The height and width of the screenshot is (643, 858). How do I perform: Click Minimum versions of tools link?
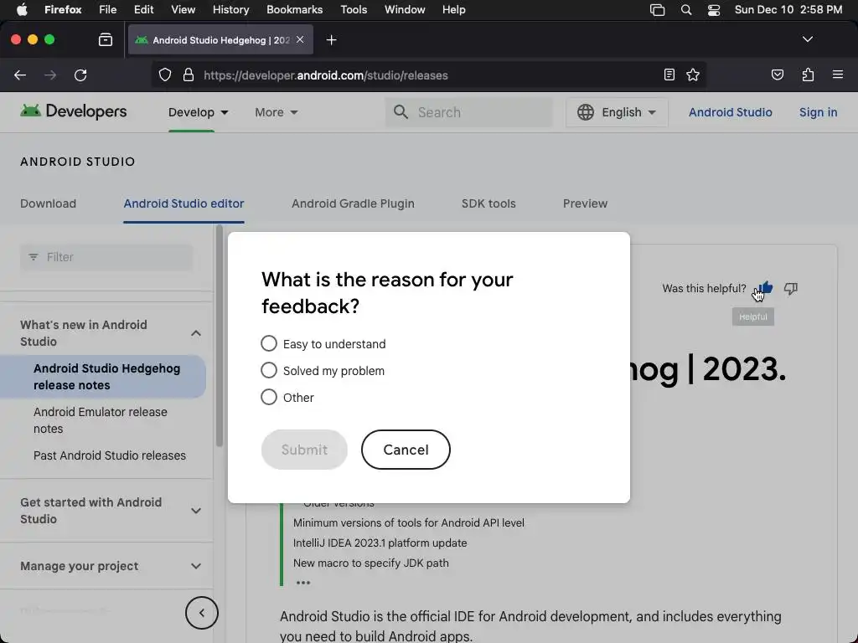[408, 522]
